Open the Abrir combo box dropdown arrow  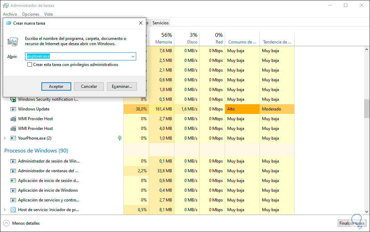133,56
